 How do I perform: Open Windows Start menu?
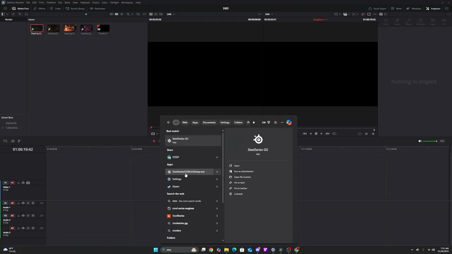(156, 250)
